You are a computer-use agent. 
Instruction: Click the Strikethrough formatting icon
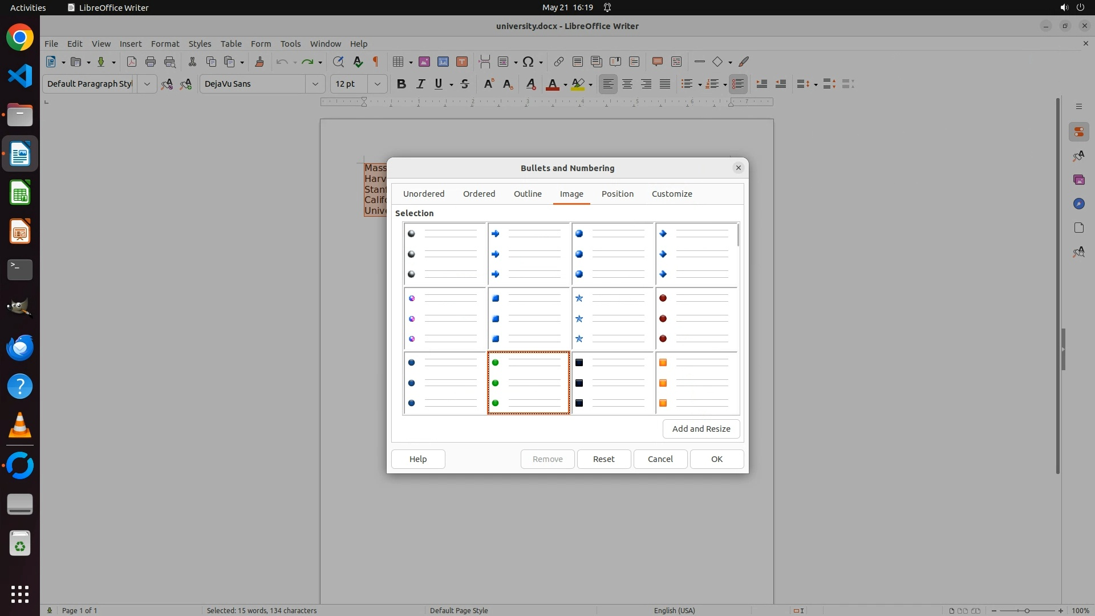point(465,84)
